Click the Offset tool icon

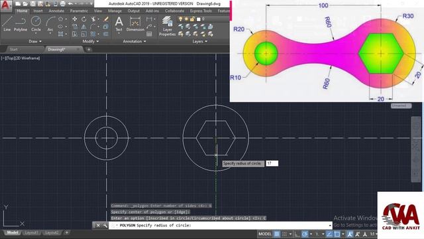[106, 34]
